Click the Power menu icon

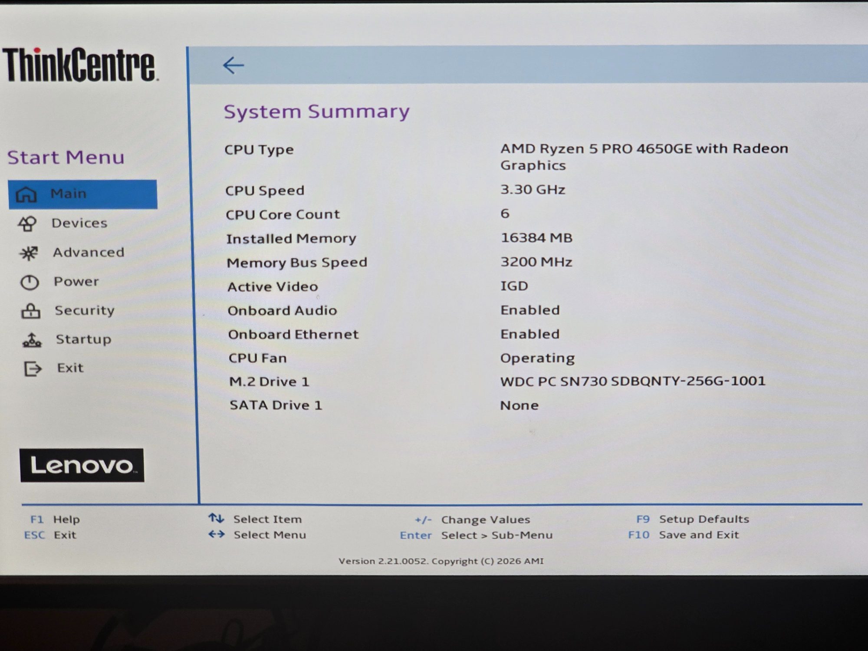click(30, 283)
